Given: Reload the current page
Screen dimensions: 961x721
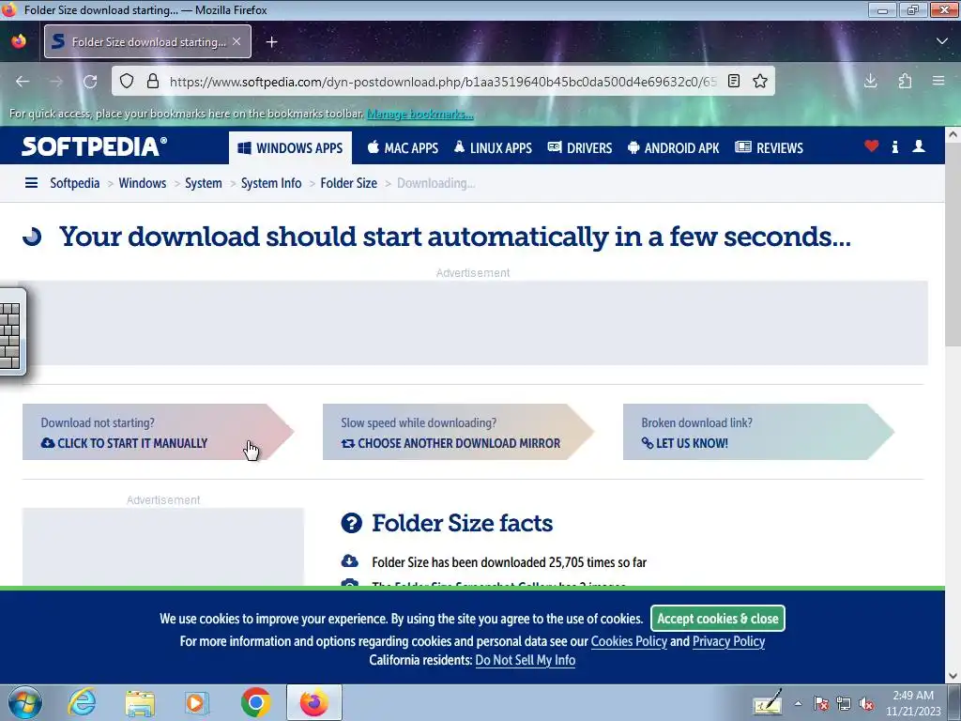Looking at the screenshot, I should [x=90, y=82].
